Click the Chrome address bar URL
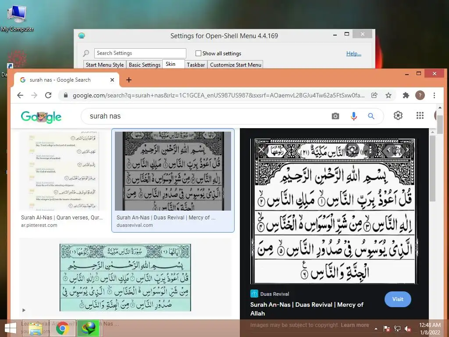The height and width of the screenshot is (337, 449). pyautogui.click(x=219, y=95)
